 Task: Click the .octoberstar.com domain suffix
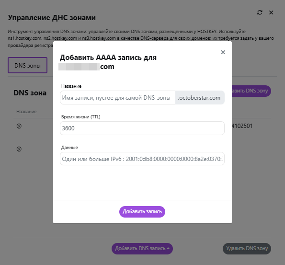point(200,98)
